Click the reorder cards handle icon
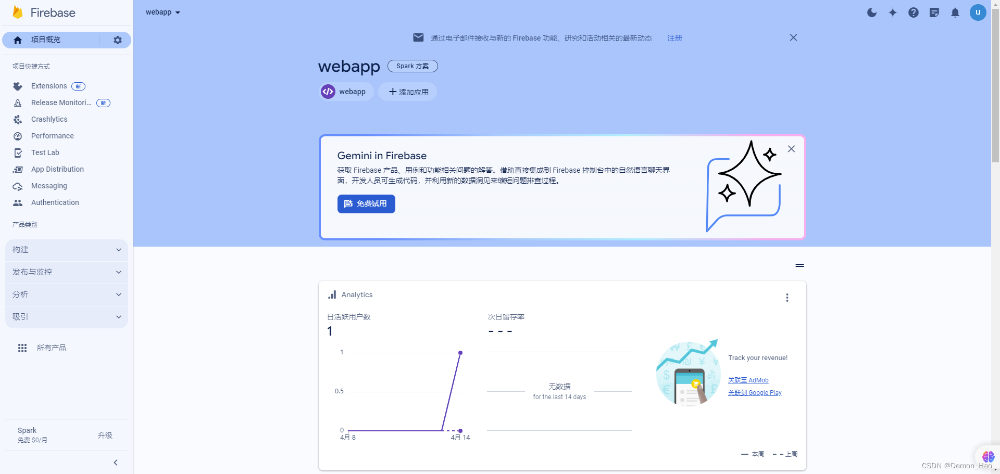Image resolution: width=1000 pixels, height=474 pixels. coord(799,265)
